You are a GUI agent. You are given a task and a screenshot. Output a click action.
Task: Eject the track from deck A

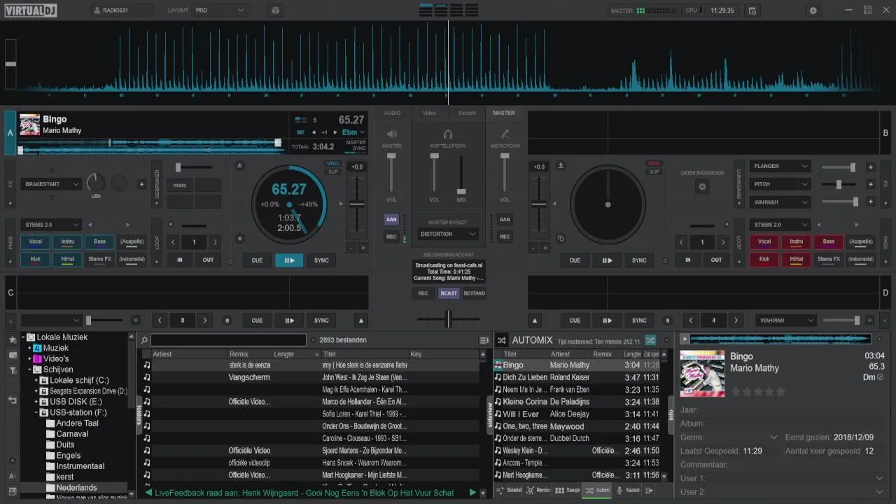click(239, 166)
